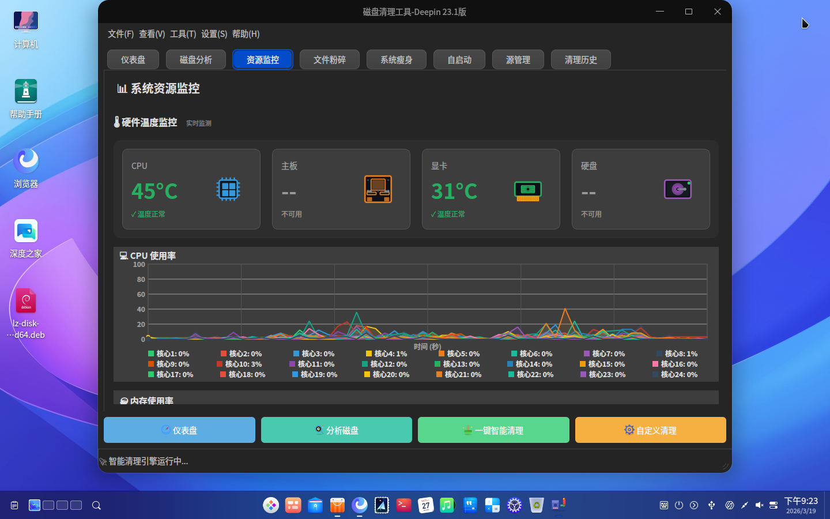Open the 浏览器 desktop icon
Image resolution: width=830 pixels, height=519 pixels.
tap(26, 168)
